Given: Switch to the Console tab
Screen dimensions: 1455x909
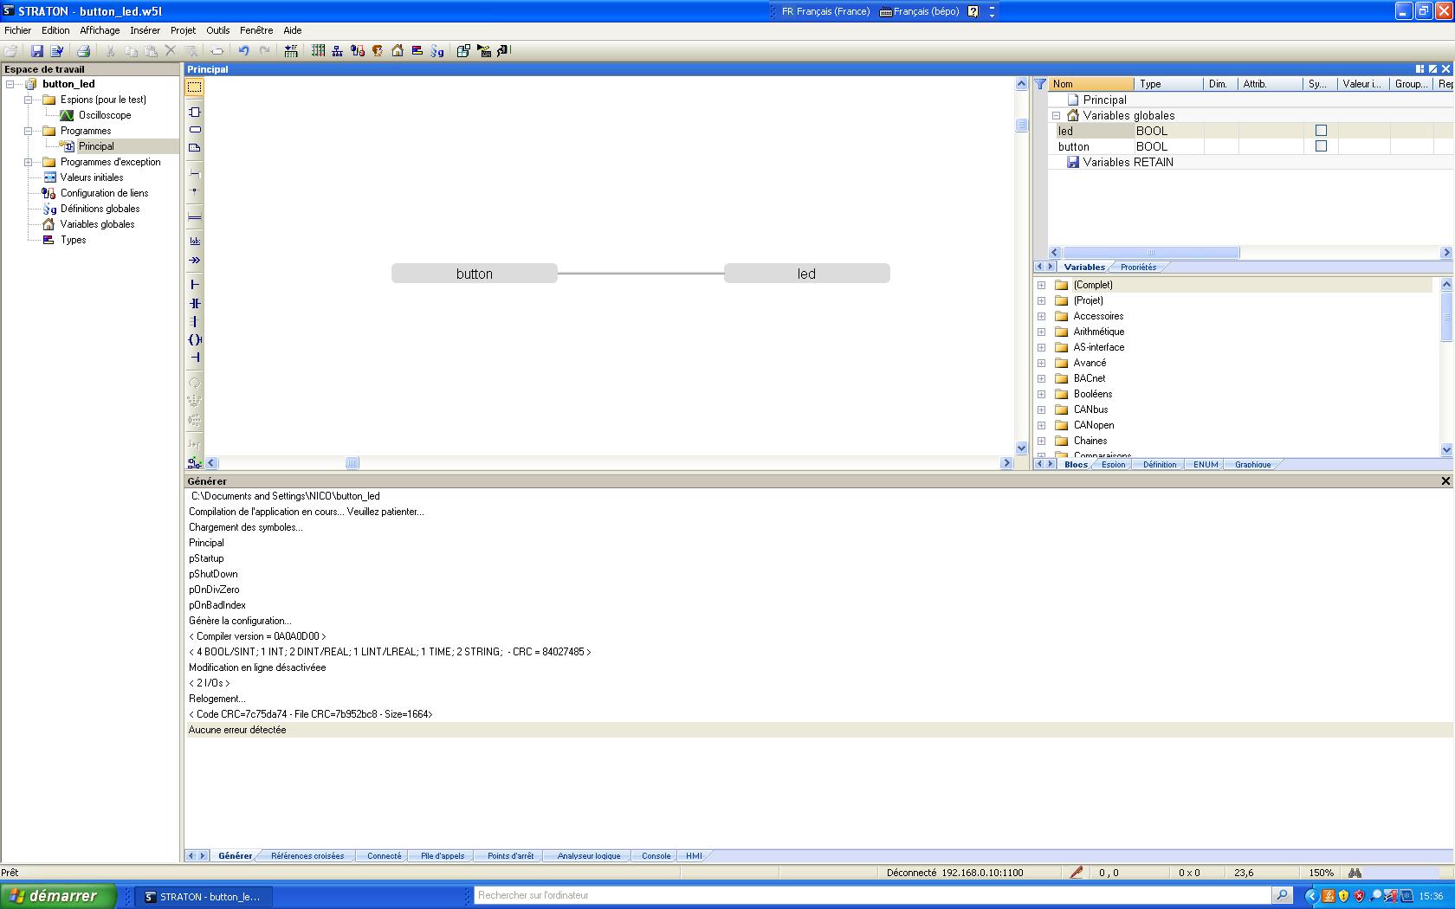Looking at the screenshot, I should click(656, 855).
